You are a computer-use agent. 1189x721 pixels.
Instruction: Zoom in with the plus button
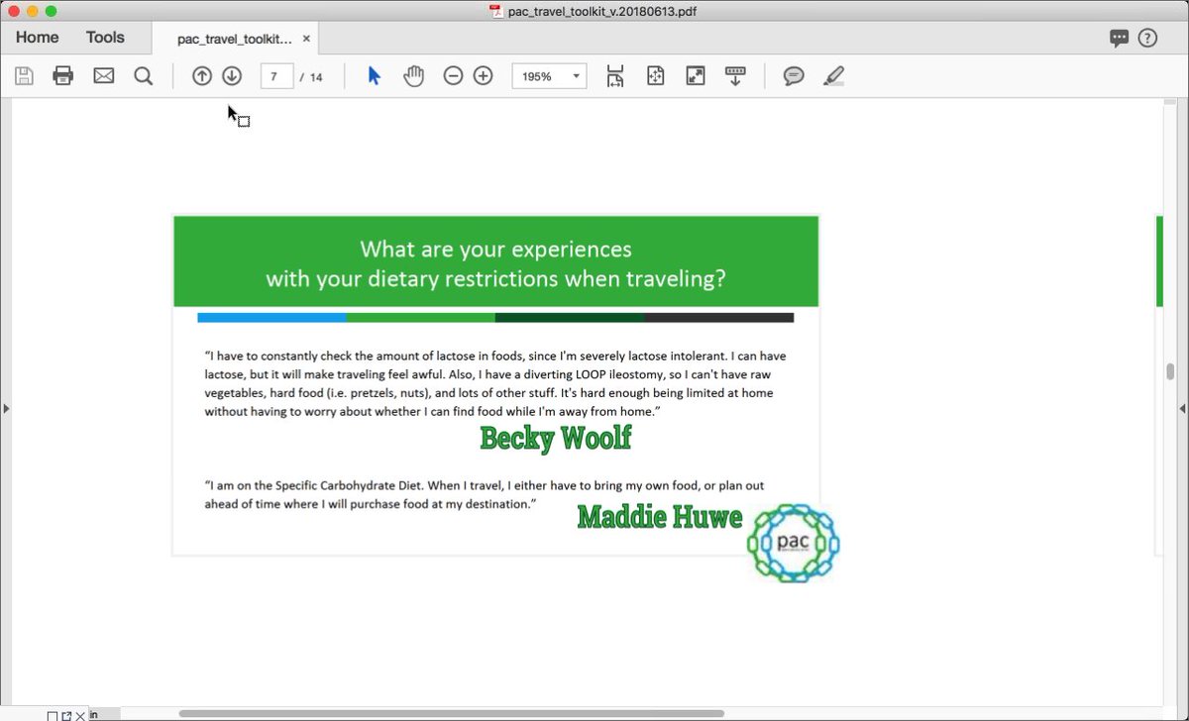pos(483,76)
